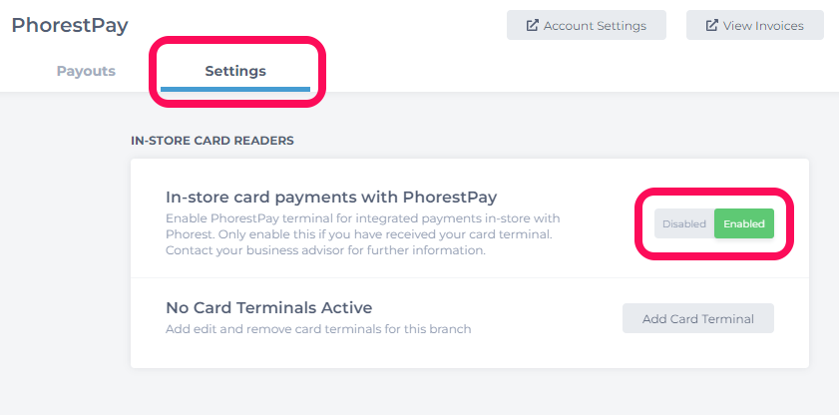Set in-store card payments to Disabled
The image size is (839, 415).
click(684, 223)
